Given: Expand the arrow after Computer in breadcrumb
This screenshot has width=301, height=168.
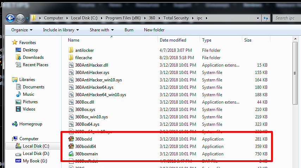Looking at the screenshot, I should [67, 18].
